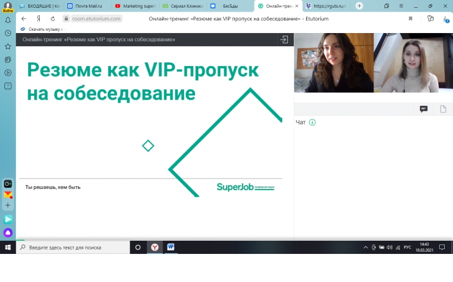The width and height of the screenshot is (453, 282).
Task: Open browsing history clock icon
Action: click(8, 33)
